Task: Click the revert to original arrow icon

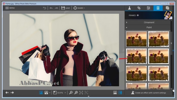Action: coord(45,8)
